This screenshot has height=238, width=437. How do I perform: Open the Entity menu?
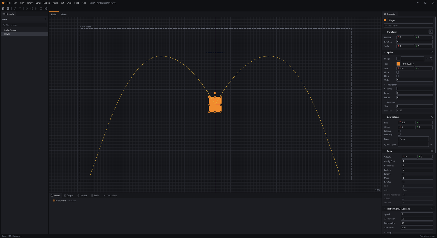(30, 3)
